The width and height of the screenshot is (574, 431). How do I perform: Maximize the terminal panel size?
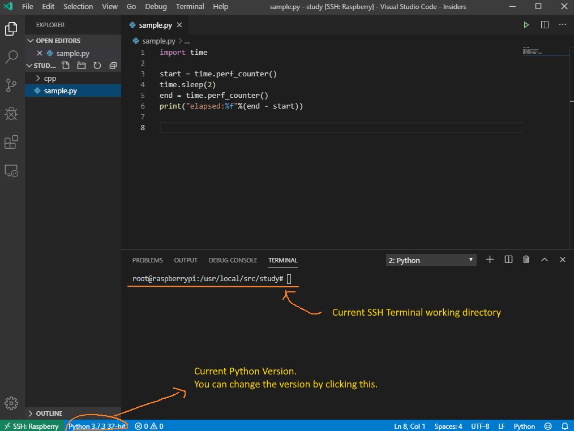(545, 260)
